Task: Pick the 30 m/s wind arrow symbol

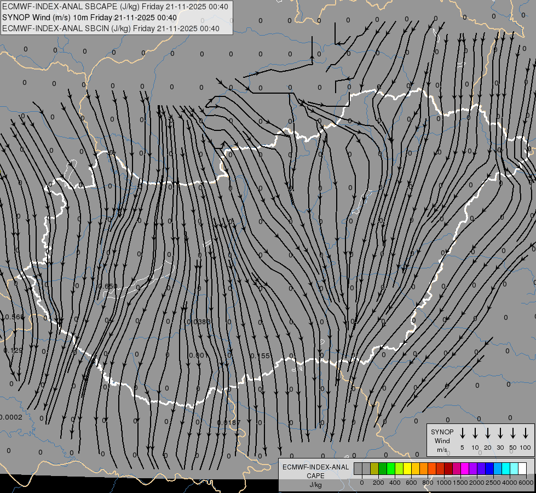Action: [500, 433]
